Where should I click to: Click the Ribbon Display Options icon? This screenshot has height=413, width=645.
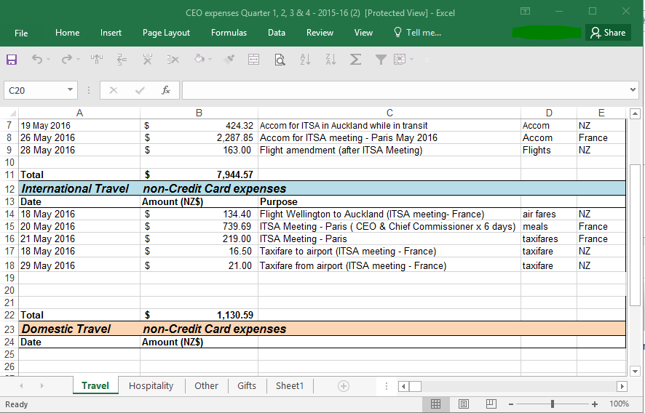pyautogui.click(x=526, y=11)
